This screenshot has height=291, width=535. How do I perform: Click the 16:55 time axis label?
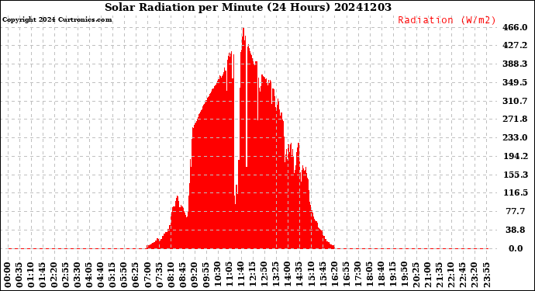346,275
